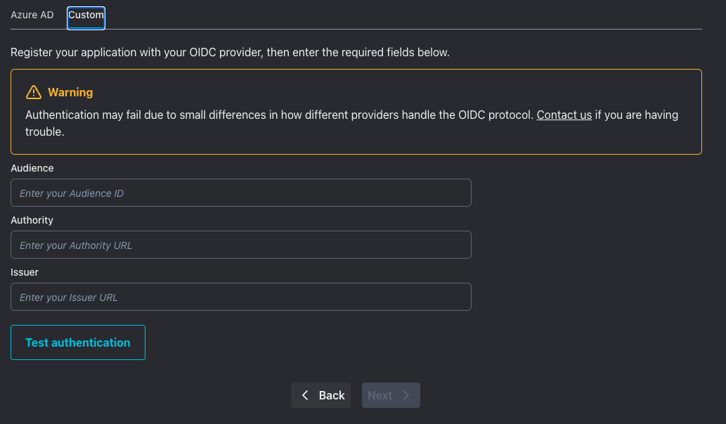726x424 pixels.
Task: Open the Contact us link
Action: pyautogui.click(x=564, y=115)
